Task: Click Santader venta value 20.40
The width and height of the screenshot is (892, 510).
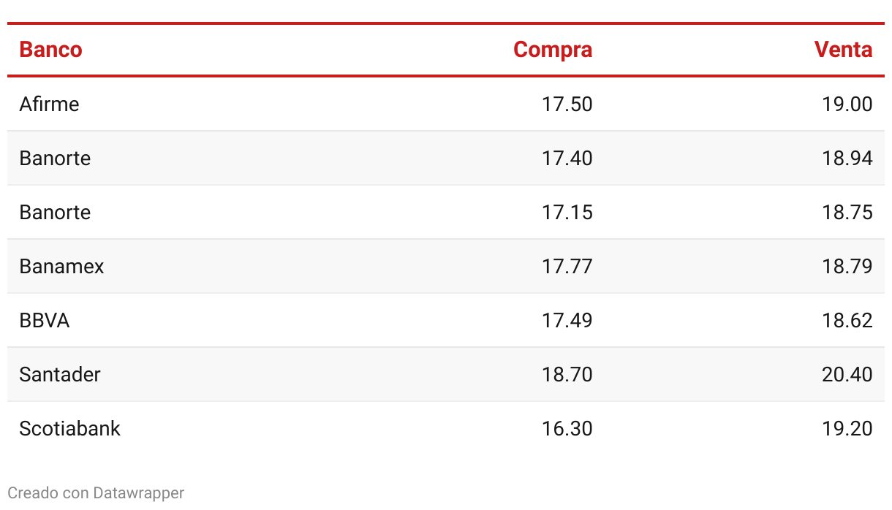Action: (847, 374)
